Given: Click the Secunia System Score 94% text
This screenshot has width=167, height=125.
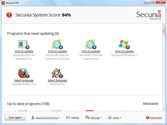Looking at the screenshot, I should [x=43, y=15].
